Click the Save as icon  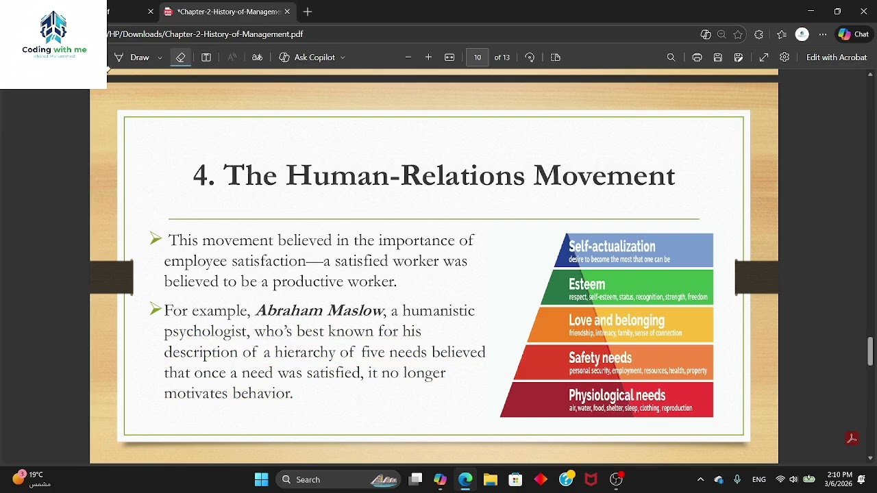[739, 58]
